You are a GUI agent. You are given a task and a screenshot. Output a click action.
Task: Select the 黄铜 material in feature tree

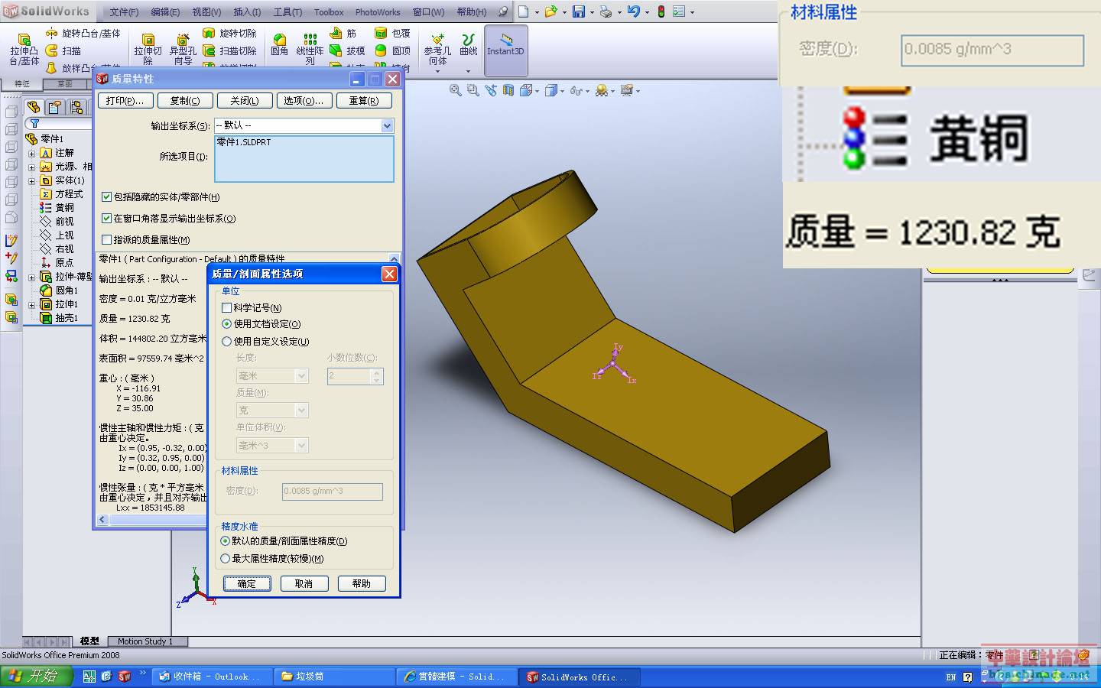[64, 208]
